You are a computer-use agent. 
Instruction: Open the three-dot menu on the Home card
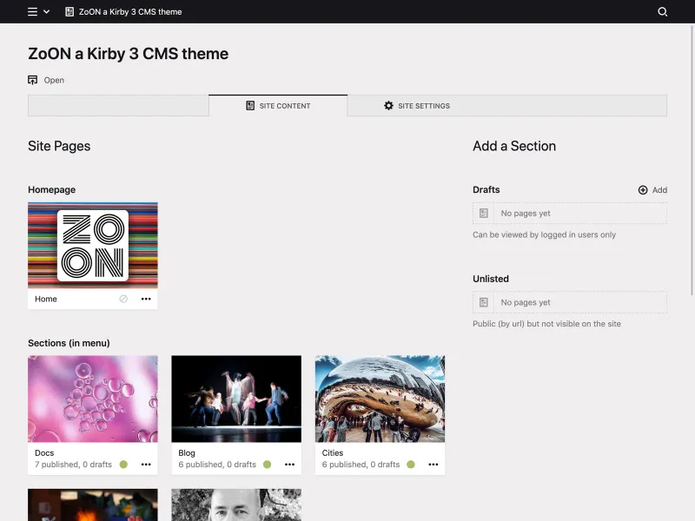pos(146,299)
